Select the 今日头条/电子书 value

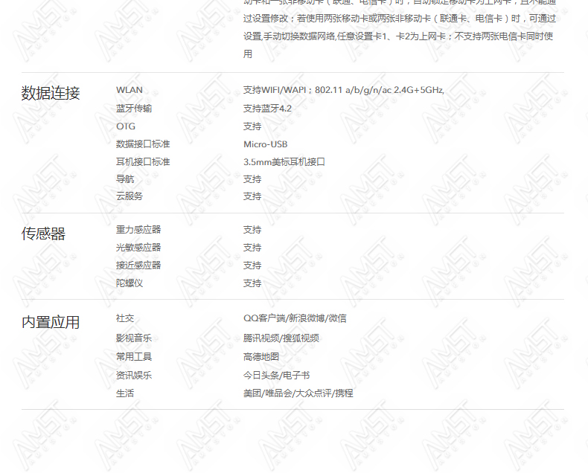(x=276, y=375)
